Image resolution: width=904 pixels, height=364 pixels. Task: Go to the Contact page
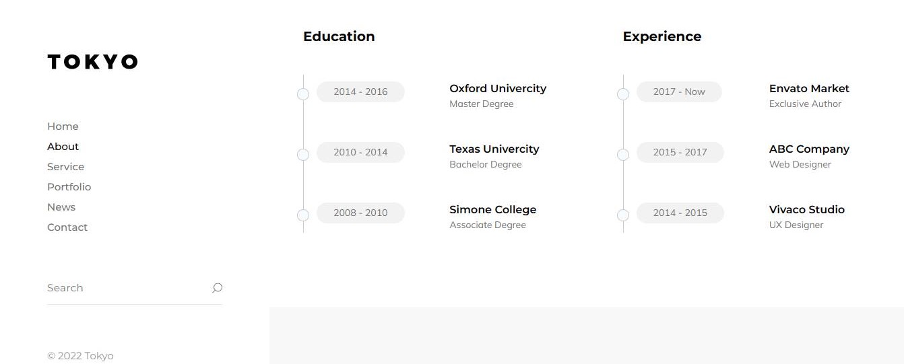click(x=67, y=227)
